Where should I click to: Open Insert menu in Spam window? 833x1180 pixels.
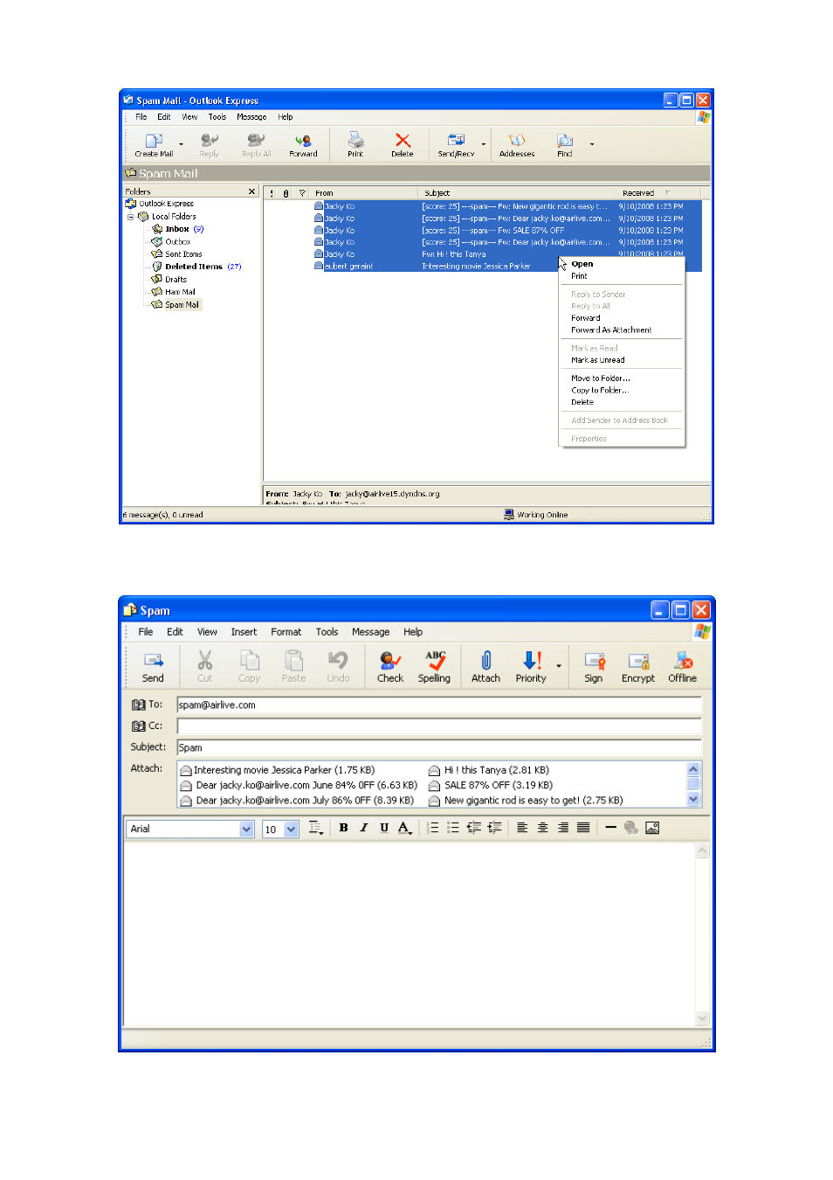pos(244,632)
